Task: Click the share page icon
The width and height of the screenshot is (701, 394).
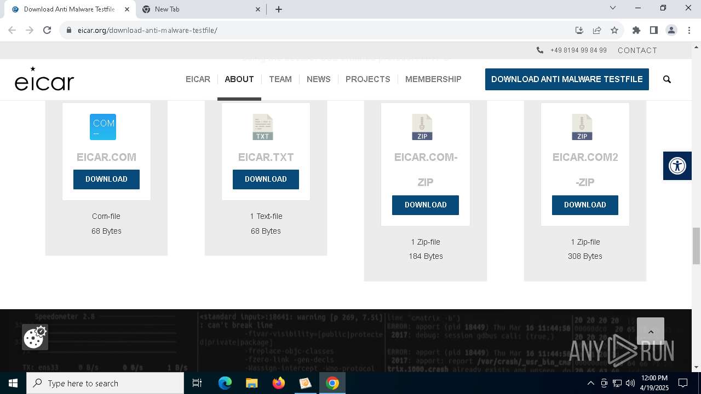Action: [x=597, y=30]
